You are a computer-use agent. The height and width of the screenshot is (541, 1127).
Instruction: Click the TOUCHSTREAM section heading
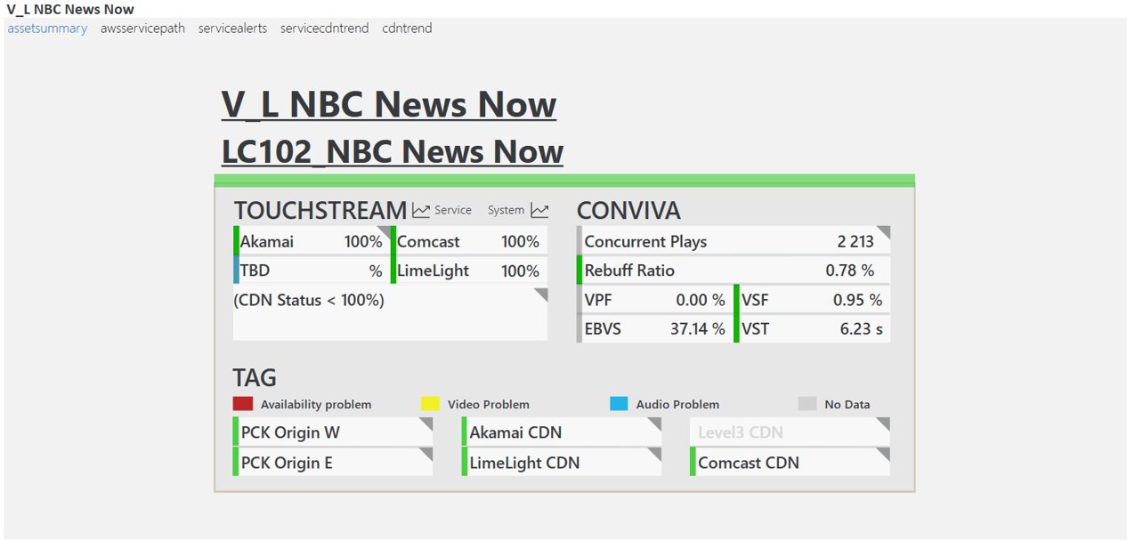[x=320, y=211]
